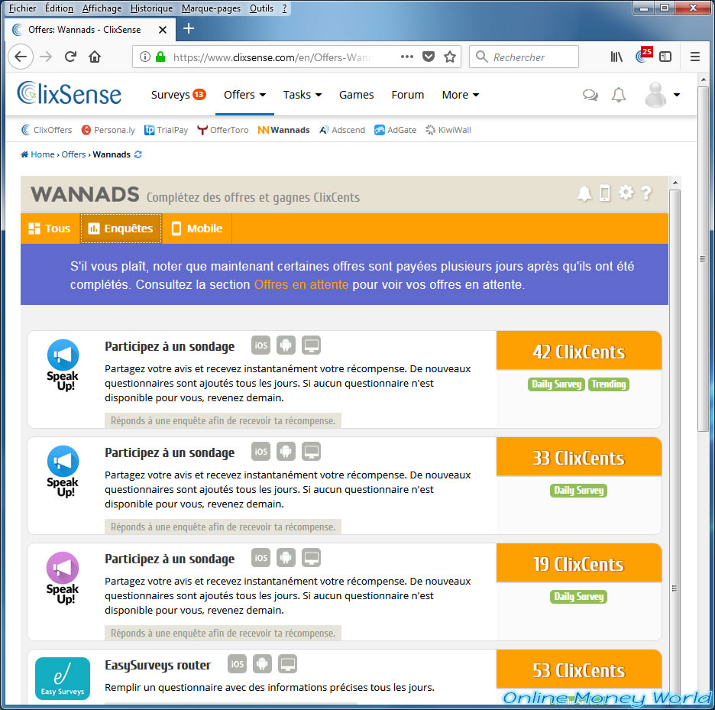The width and height of the screenshot is (715, 710).
Task: Click the 33 ClixCents reward button
Action: tap(579, 457)
